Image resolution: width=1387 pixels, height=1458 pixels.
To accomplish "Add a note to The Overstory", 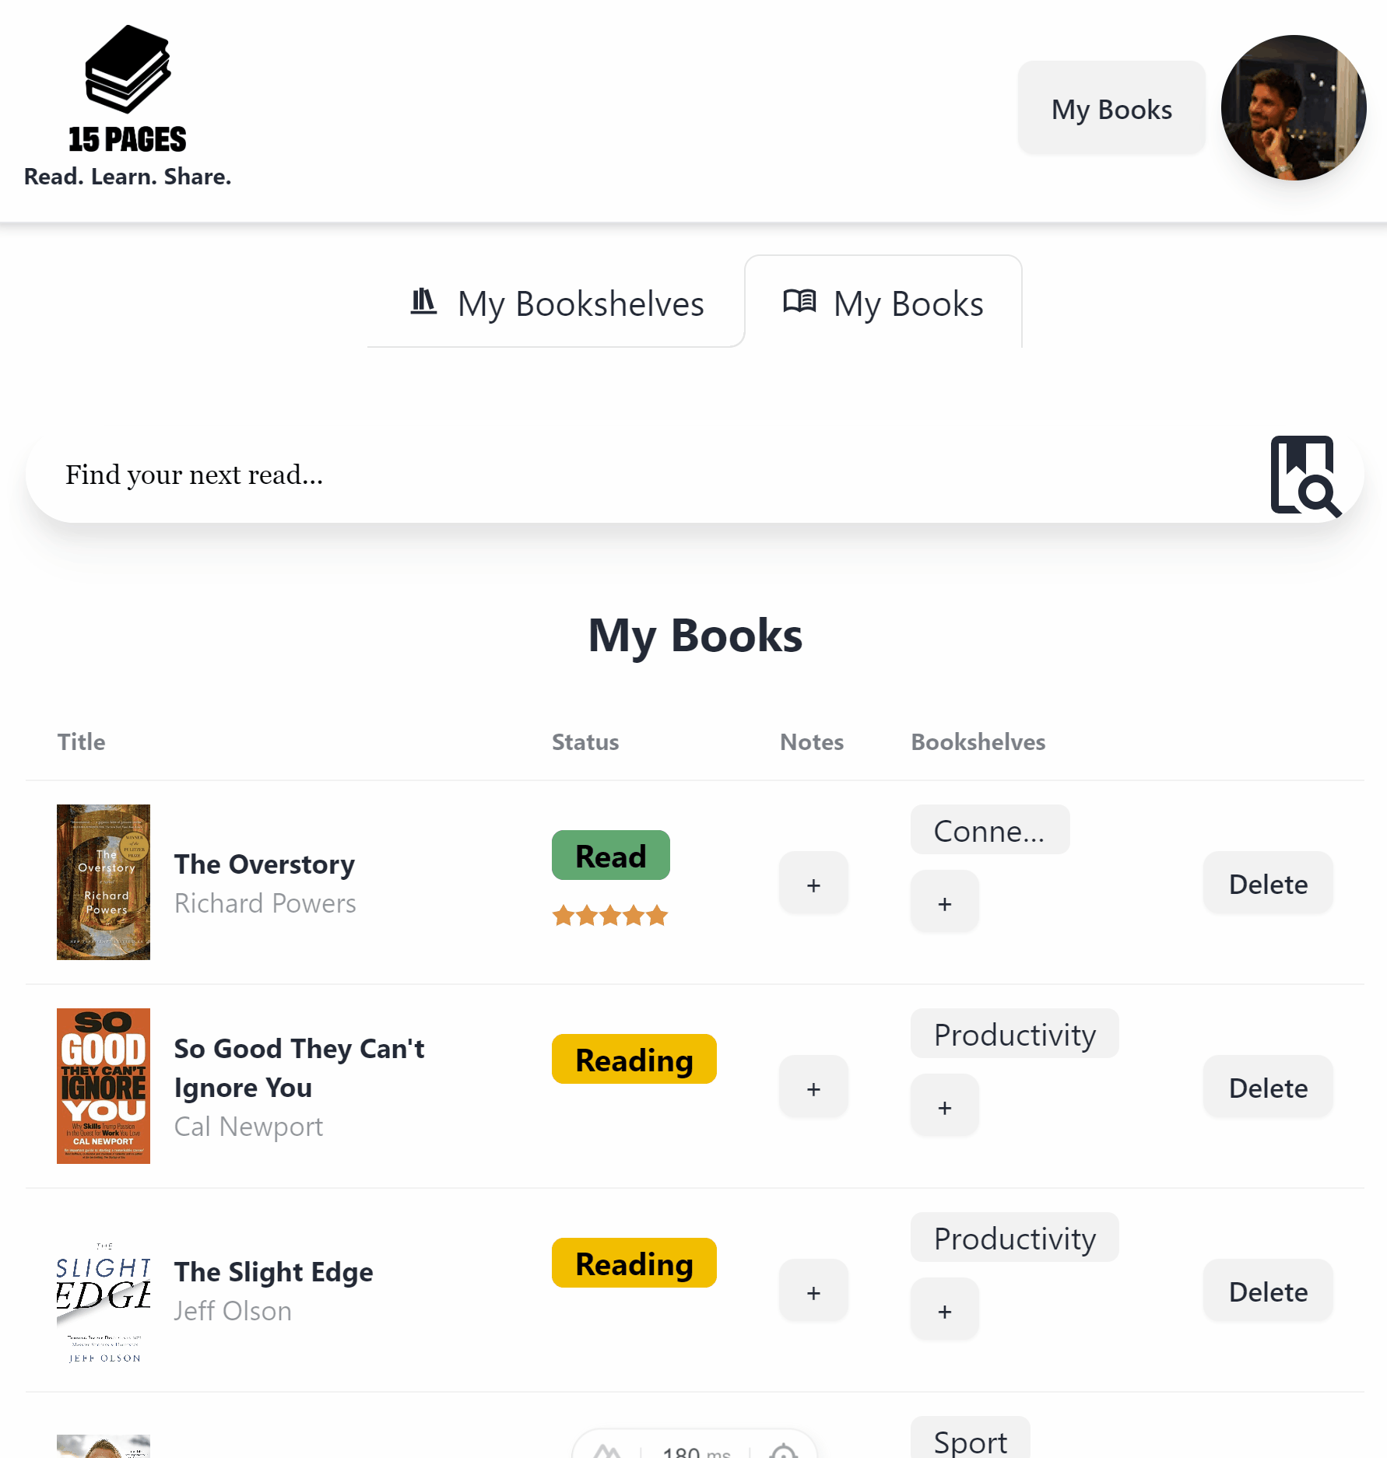I will pyautogui.click(x=813, y=884).
